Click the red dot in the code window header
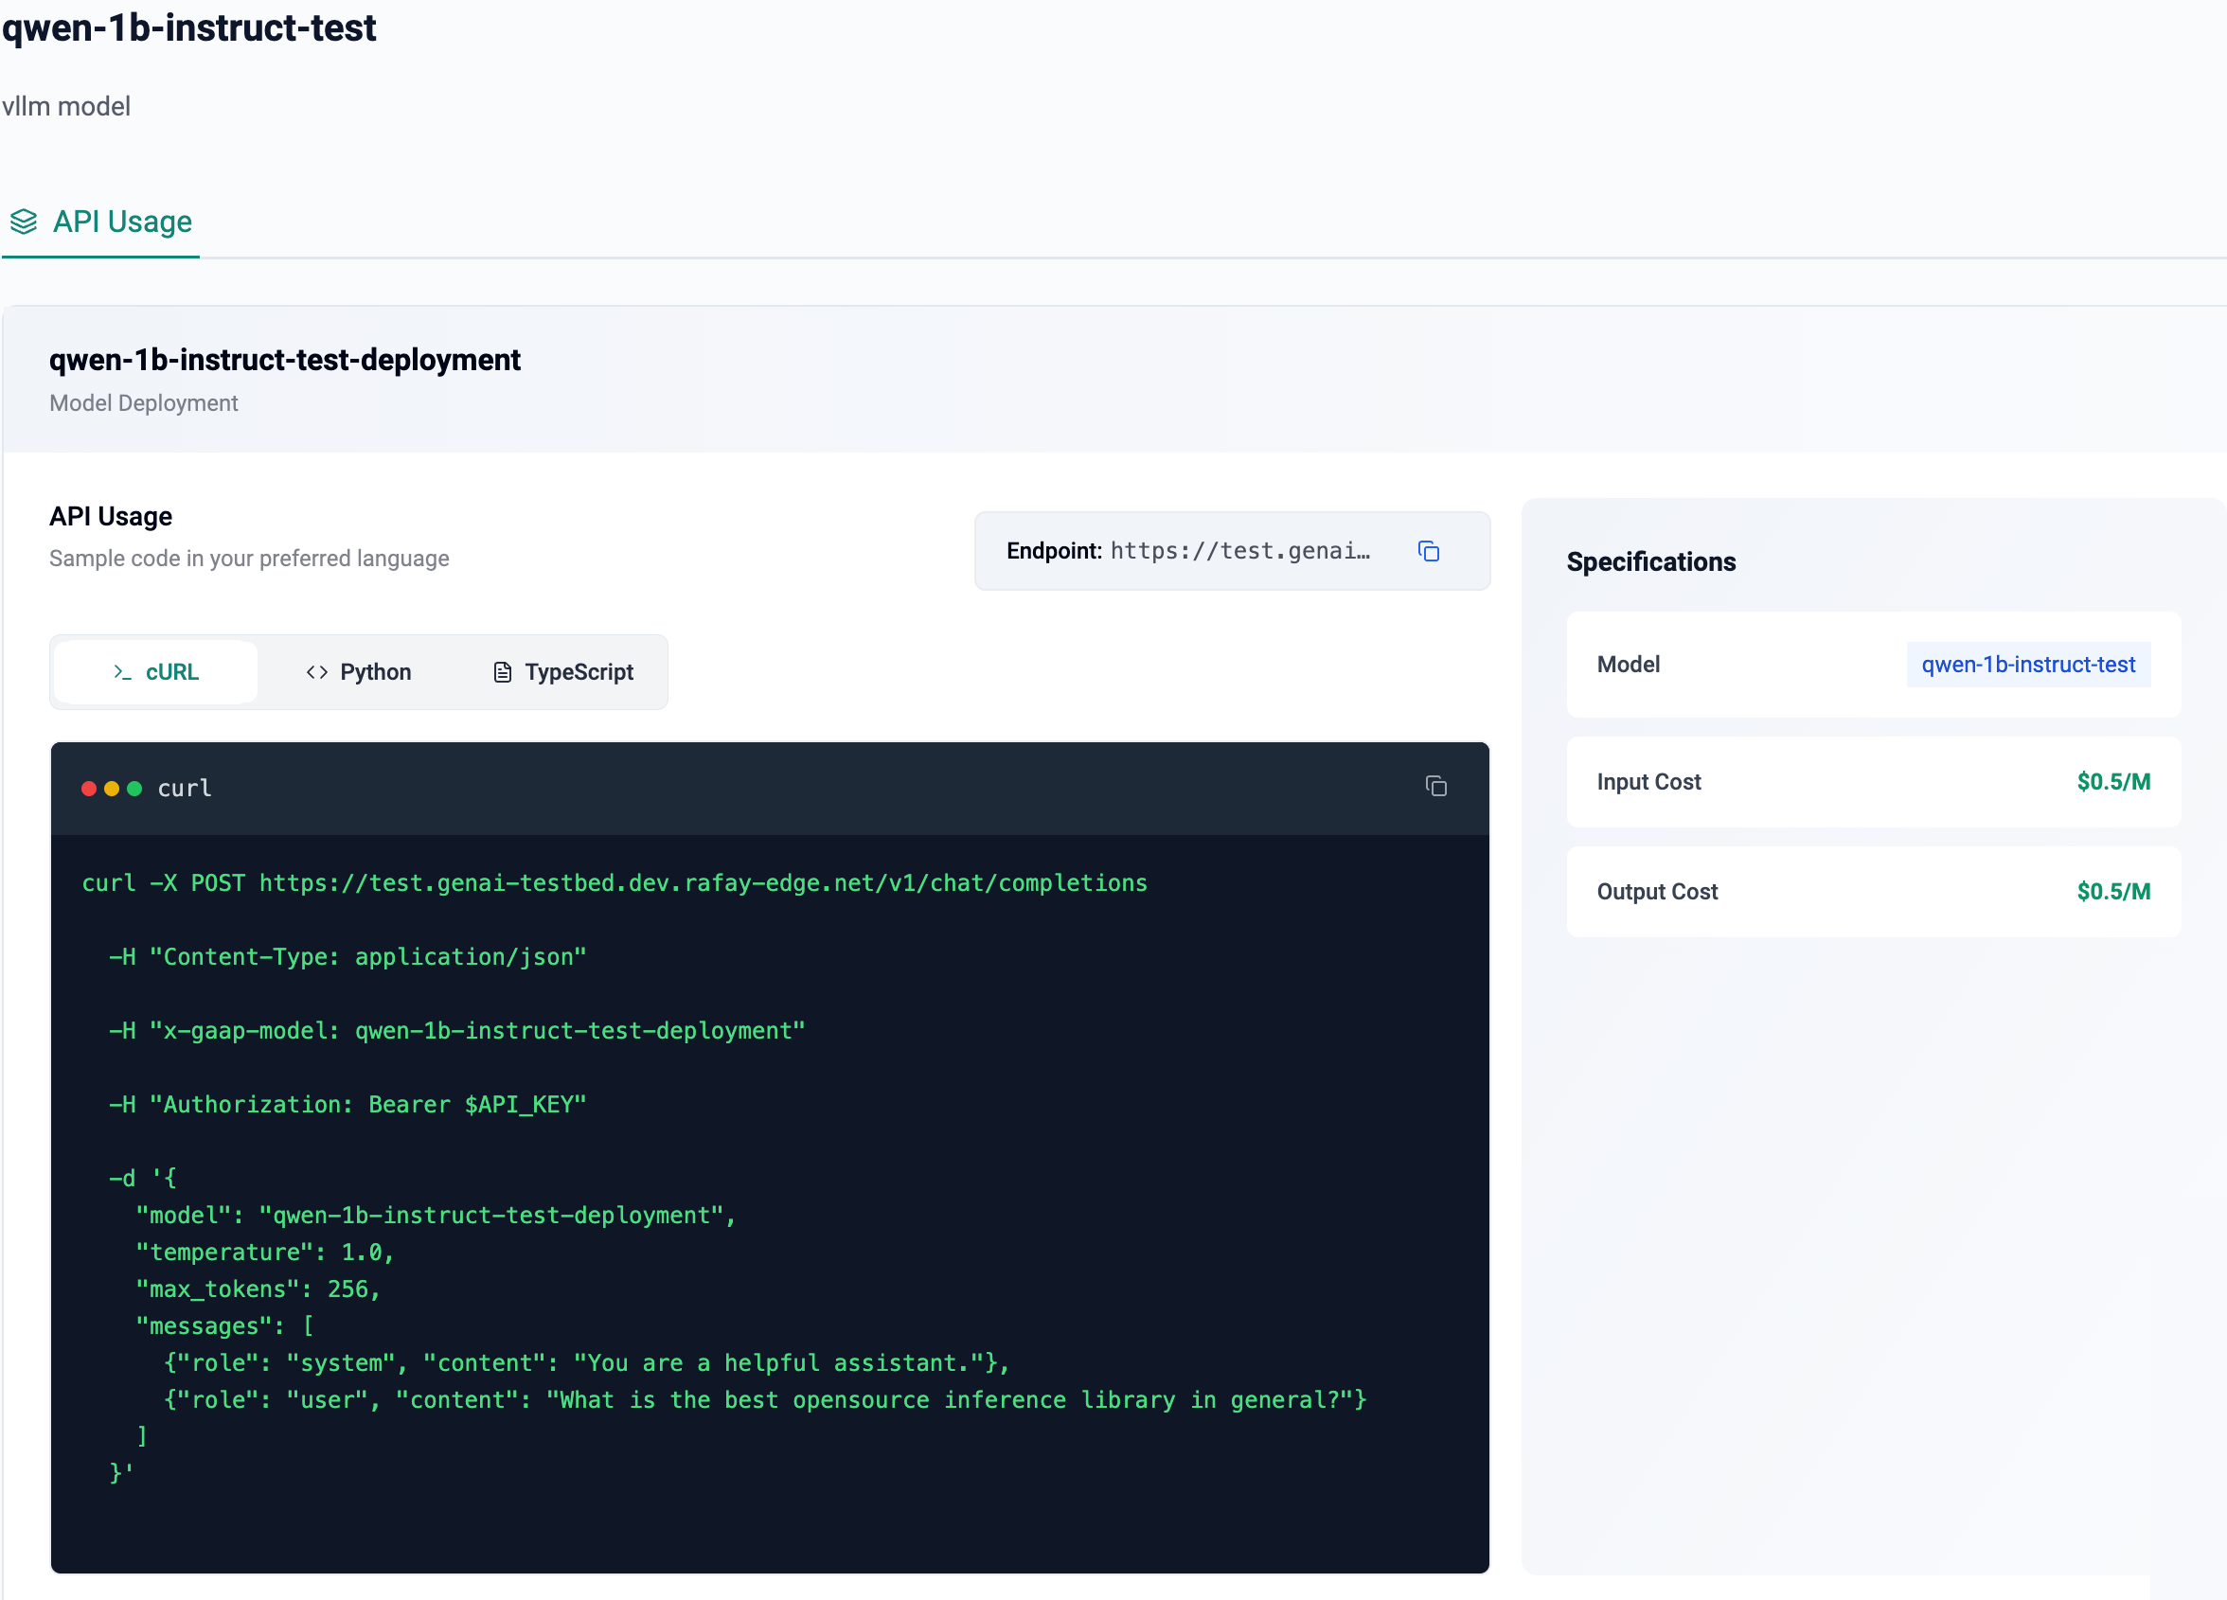2227x1600 pixels. [x=88, y=790]
